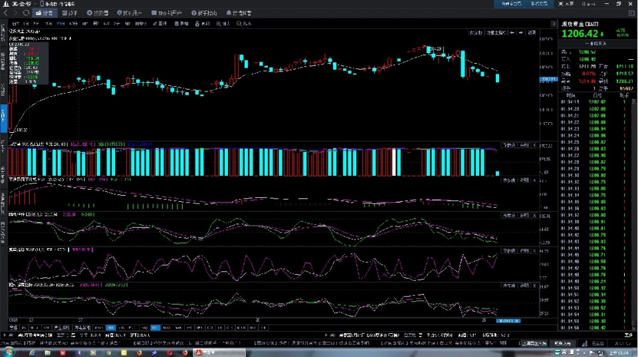This screenshot has width=638, height=357.
Task: Close the bottom-most indicator sub-panel with X
Action: tap(535, 285)
